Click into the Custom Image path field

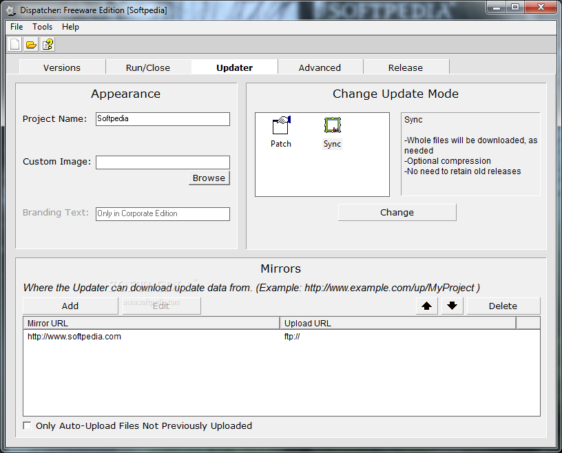(163, 162)
